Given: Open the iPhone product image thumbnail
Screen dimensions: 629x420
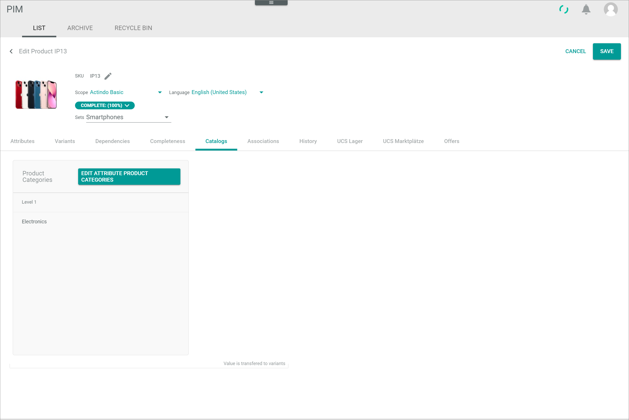Looking at the screenshot, I should coord(36,94).
